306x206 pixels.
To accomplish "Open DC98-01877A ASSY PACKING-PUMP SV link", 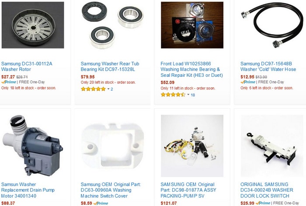I will coord(188,190).
